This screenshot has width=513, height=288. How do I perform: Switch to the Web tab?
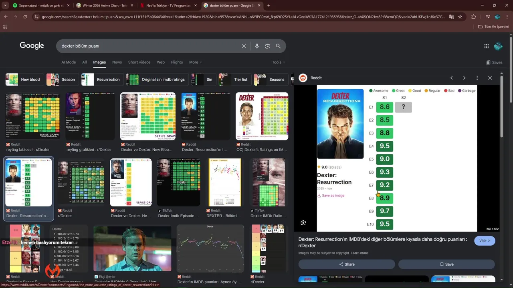(x=161, y=62)
